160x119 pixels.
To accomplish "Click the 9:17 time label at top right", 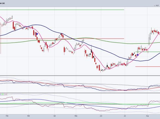I will click(157, 6).
